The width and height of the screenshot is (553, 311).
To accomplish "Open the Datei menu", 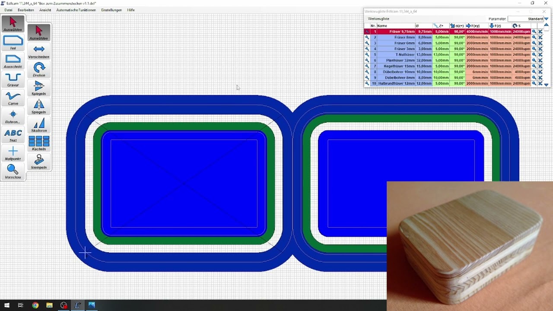I will click(8, 10).
